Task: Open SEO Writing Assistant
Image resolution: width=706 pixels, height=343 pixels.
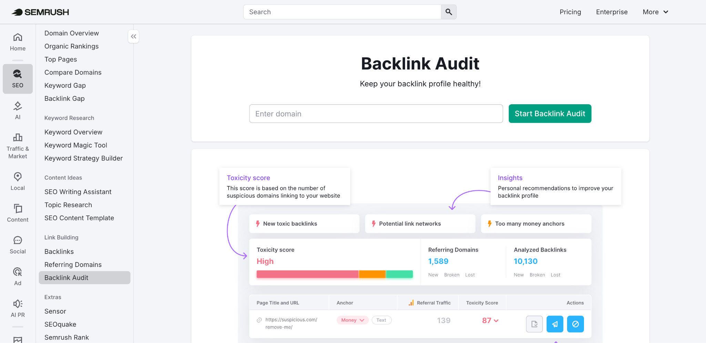Action: tap(78, 192)
